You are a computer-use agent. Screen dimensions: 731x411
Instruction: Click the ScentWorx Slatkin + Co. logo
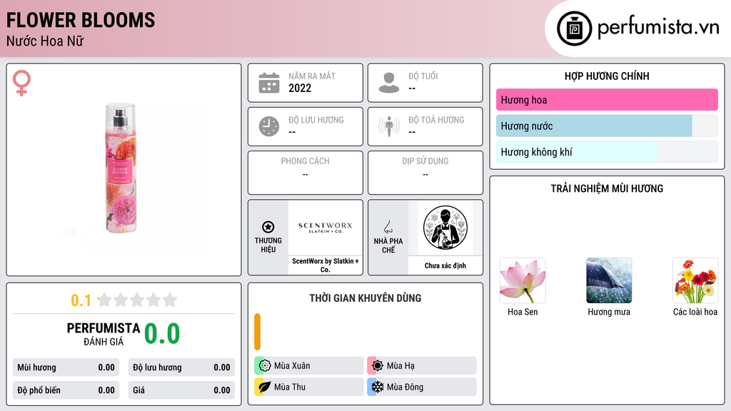tap(326, 228)
